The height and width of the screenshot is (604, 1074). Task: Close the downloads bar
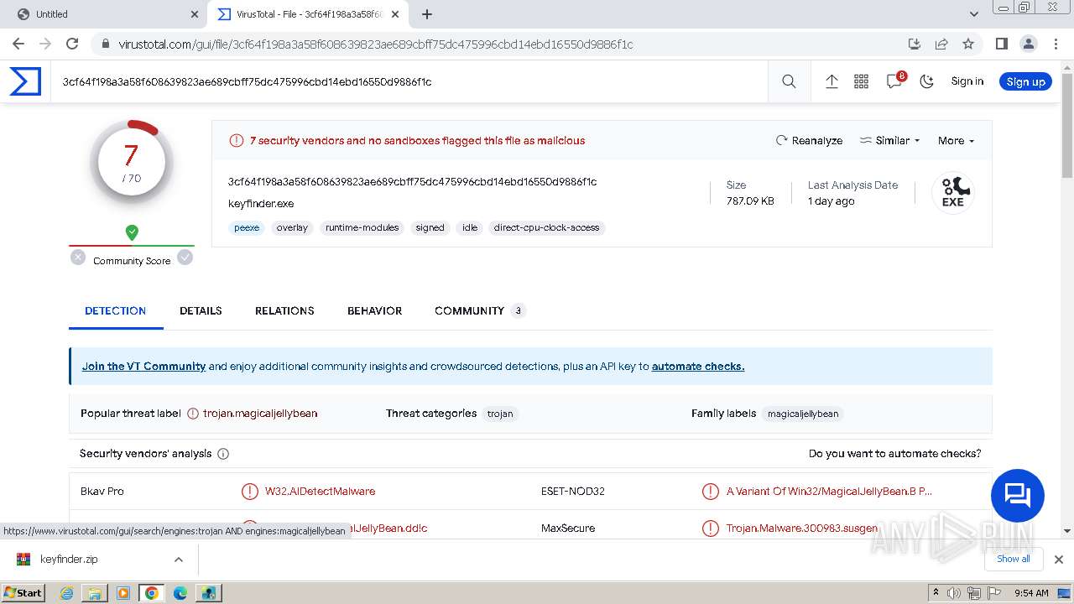click(1058, 560)
